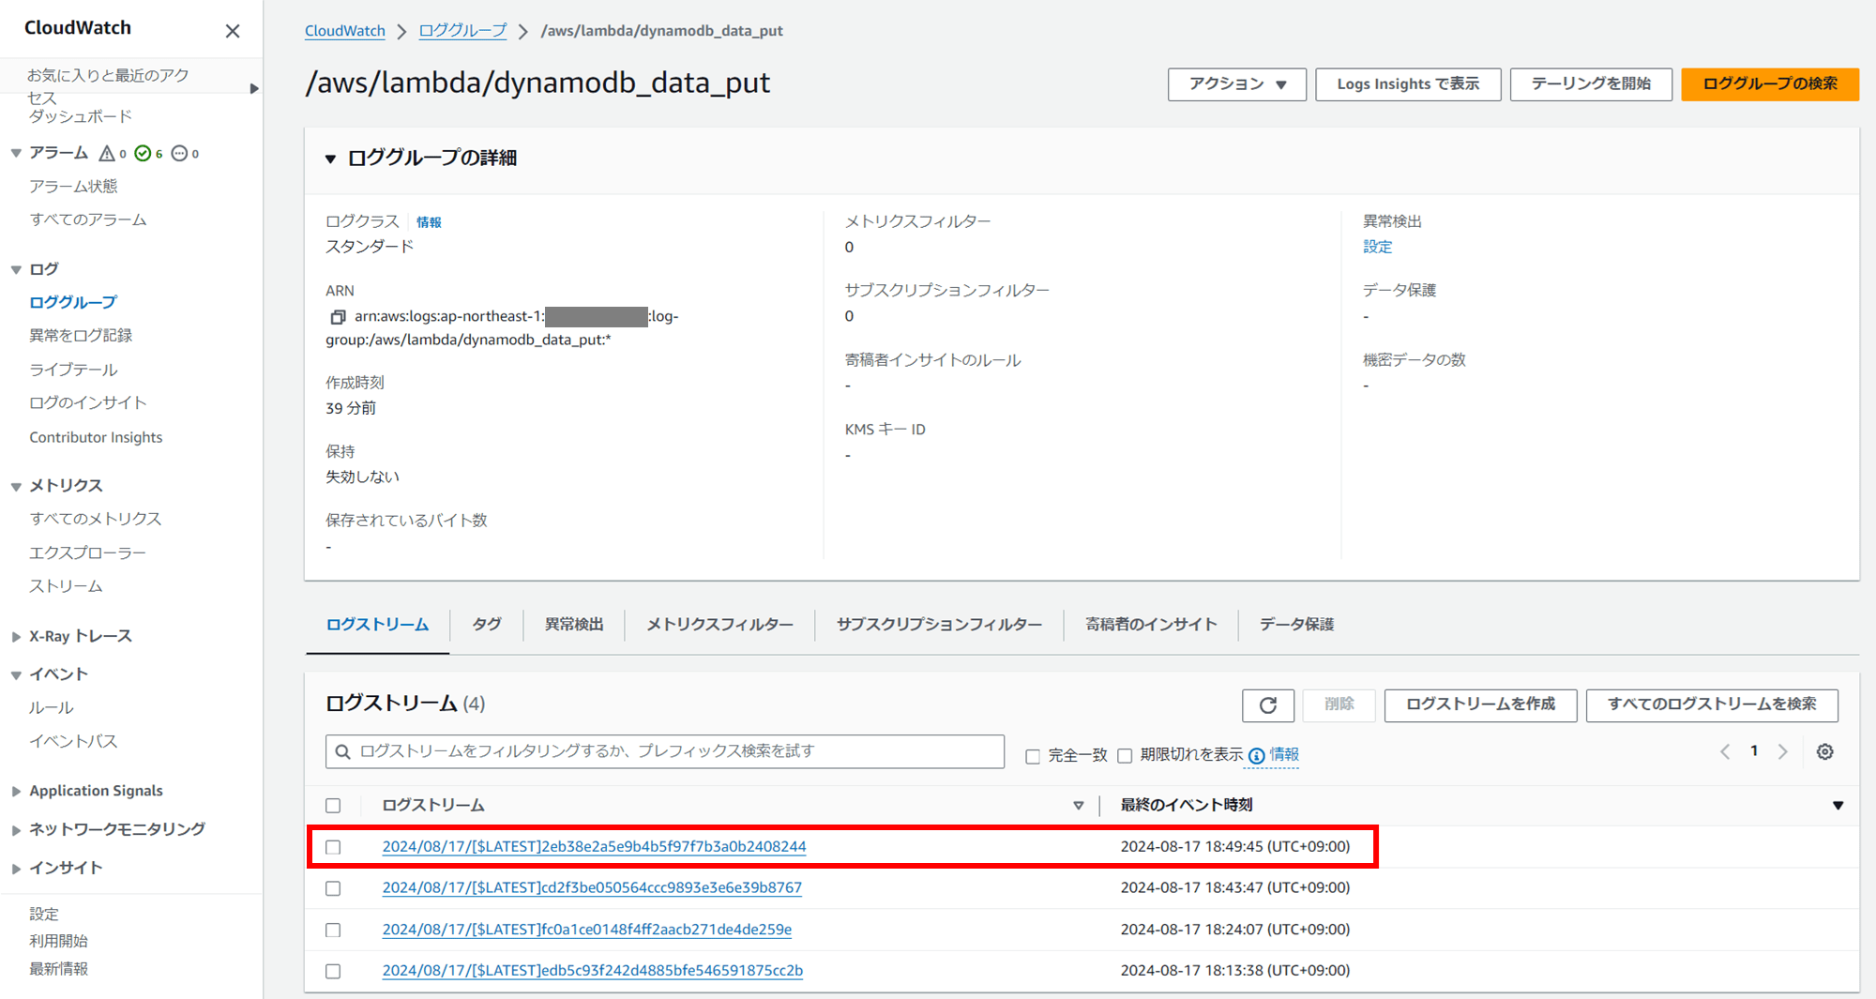Open log stream cd2f3be050564ccc9893e3e6e39b8767

coord(592,888)
